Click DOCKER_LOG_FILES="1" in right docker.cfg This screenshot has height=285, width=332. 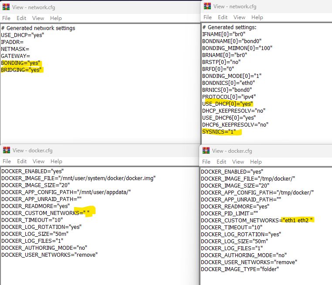pos(232,248)
